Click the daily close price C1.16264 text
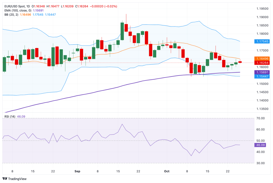 click(82, 5)
